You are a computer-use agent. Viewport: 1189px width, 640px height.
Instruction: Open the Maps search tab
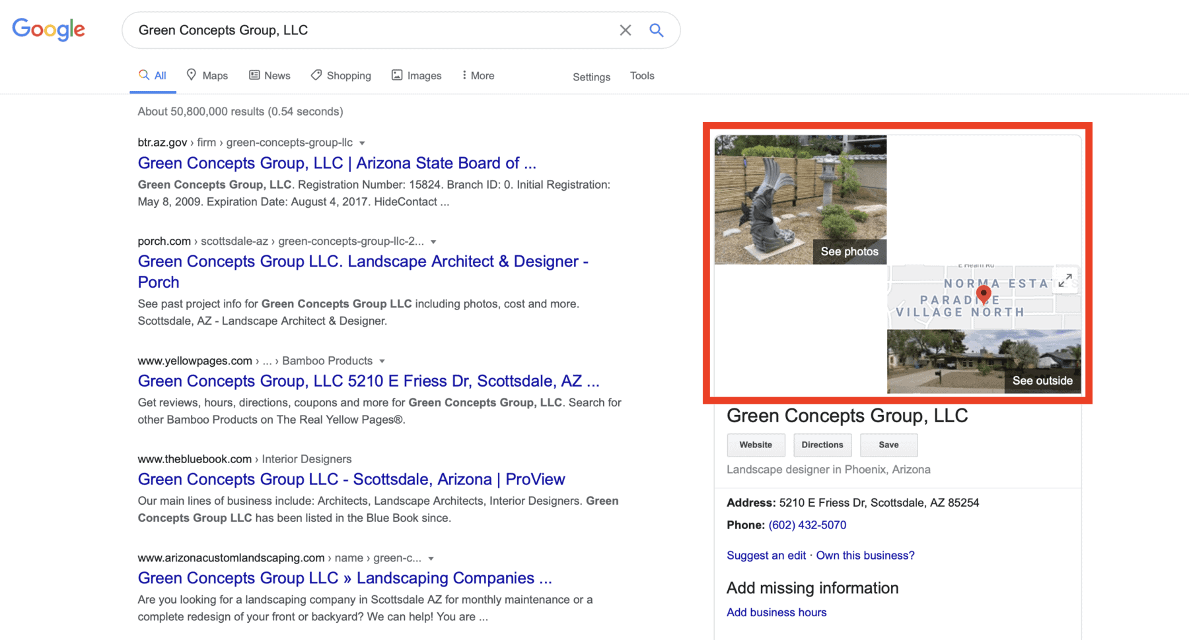[x=207, y=76]
